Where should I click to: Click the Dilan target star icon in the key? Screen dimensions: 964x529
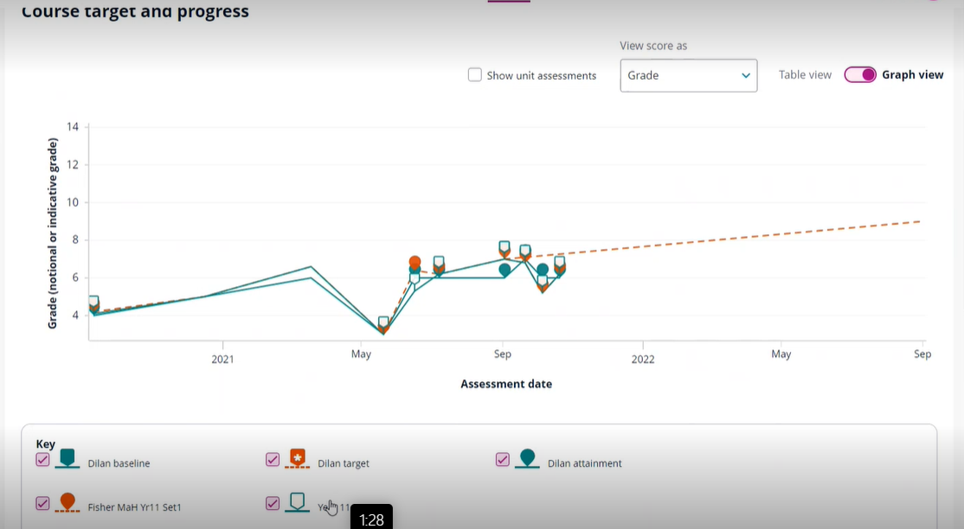(298, 456)
